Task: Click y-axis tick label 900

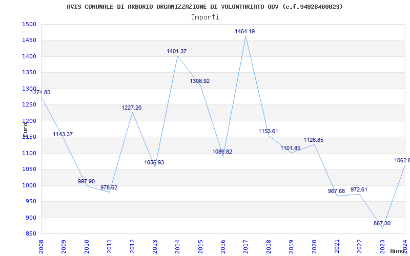Action: 30,218
